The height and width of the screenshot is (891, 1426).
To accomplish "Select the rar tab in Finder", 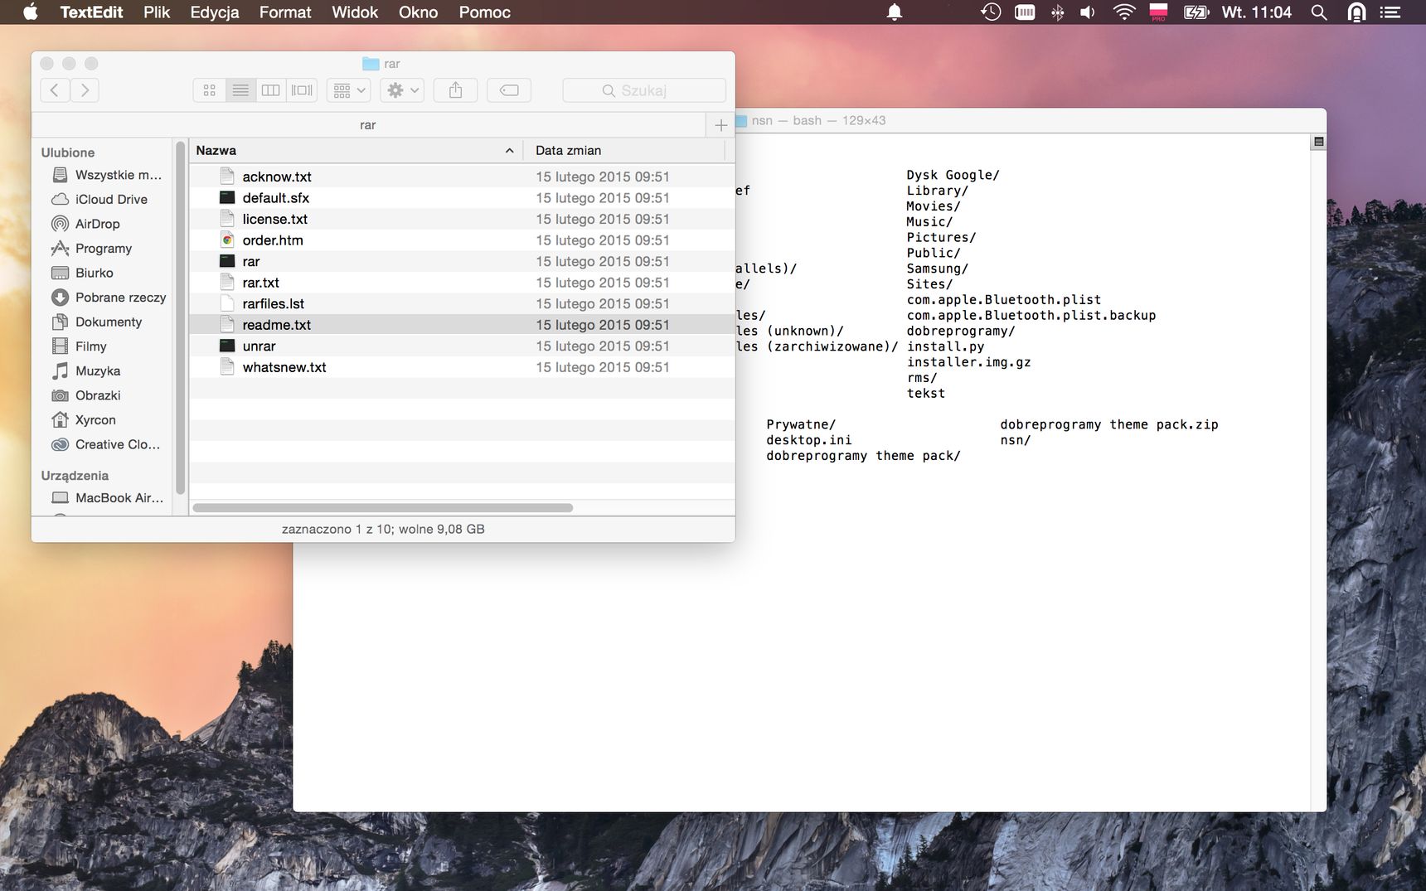I will pyautogui.click(x=368, y=125).
